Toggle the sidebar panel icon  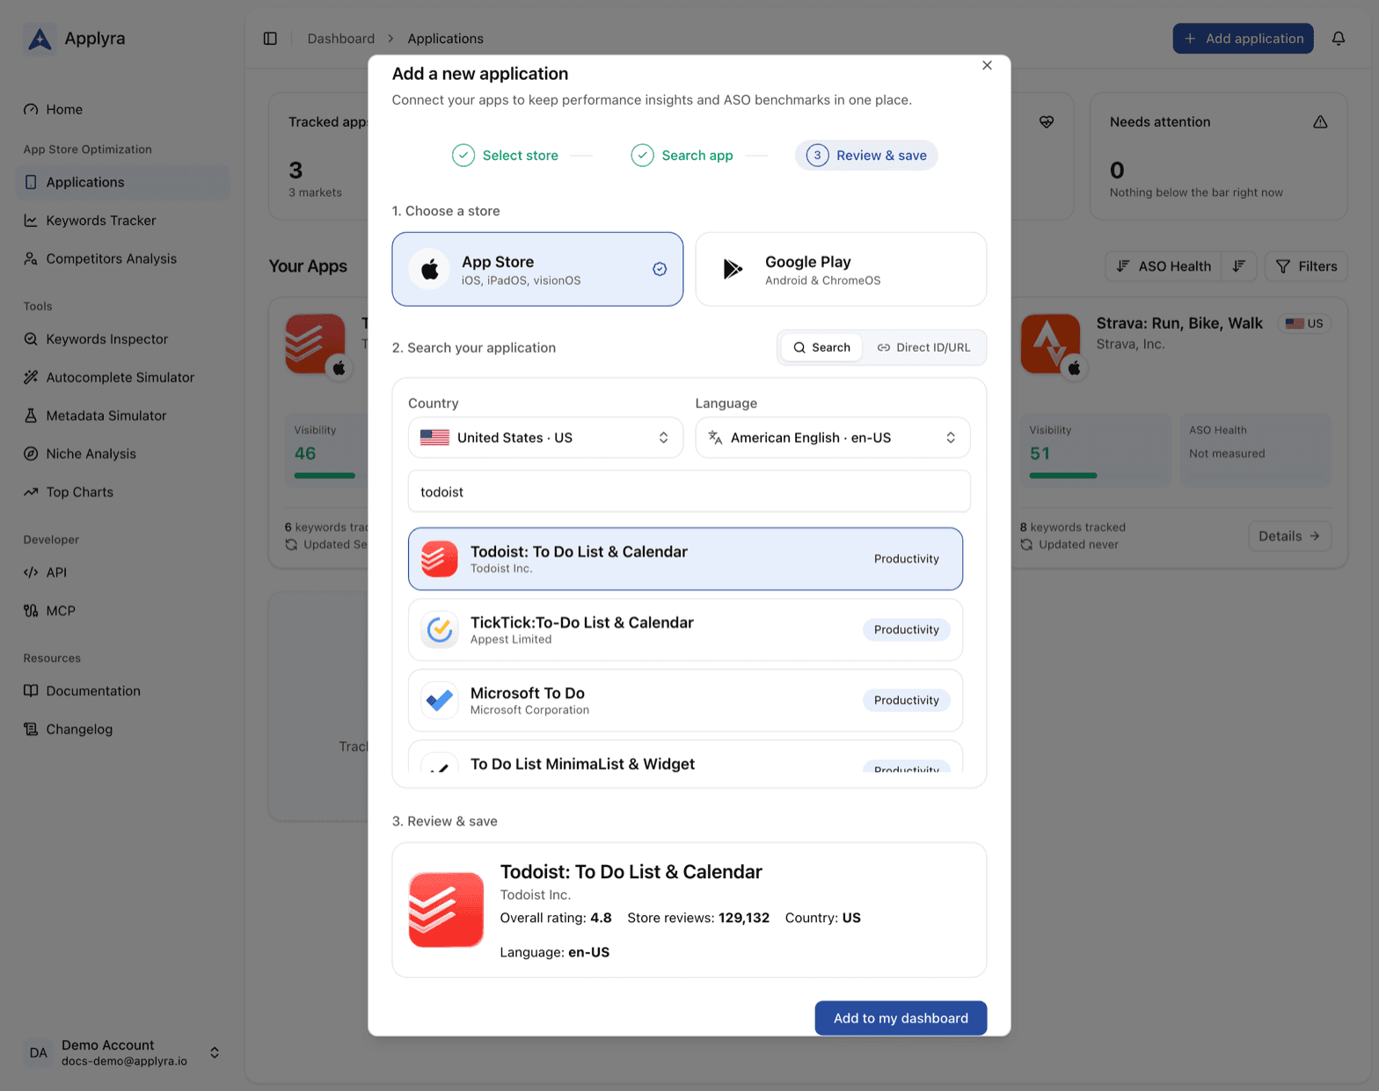270,39
